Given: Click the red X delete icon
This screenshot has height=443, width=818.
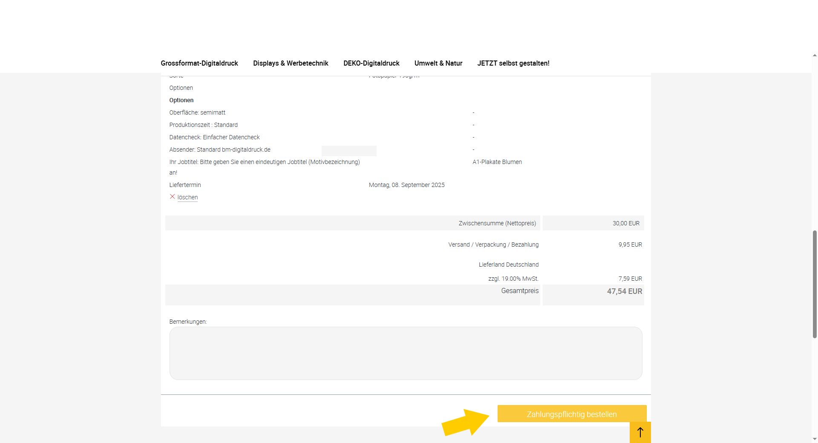Looking at the screenshot, I should click(x=173, y=197).
